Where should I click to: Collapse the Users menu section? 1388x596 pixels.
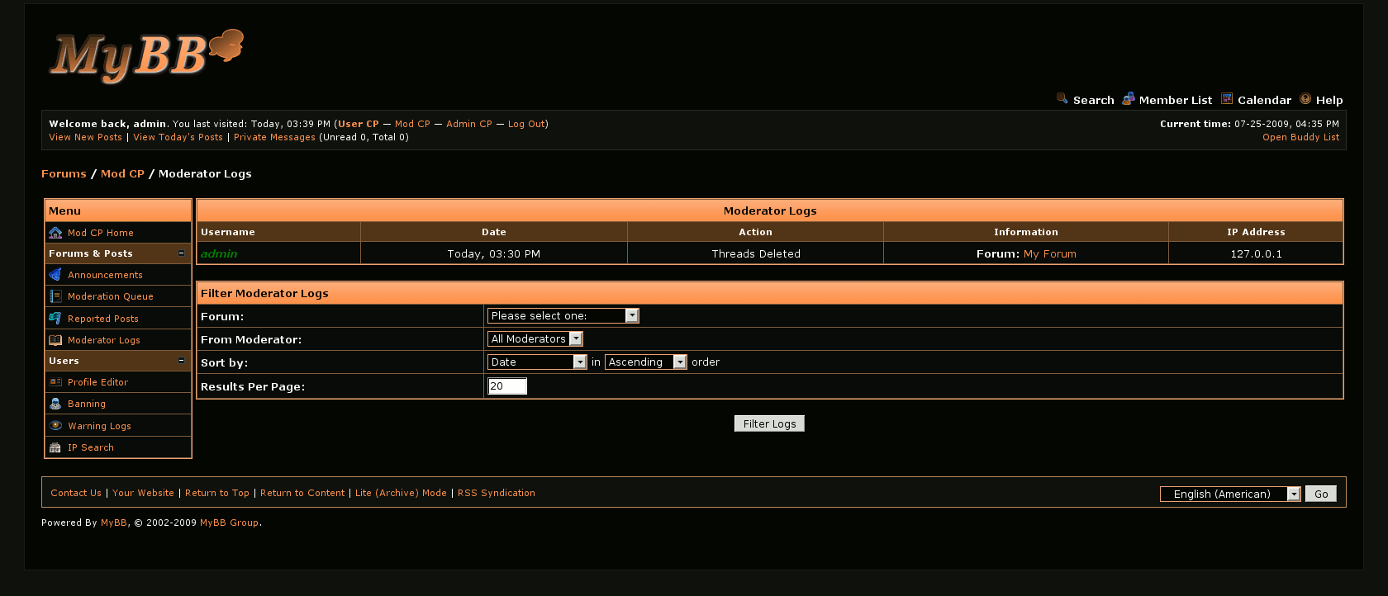[x=182, y=361]
